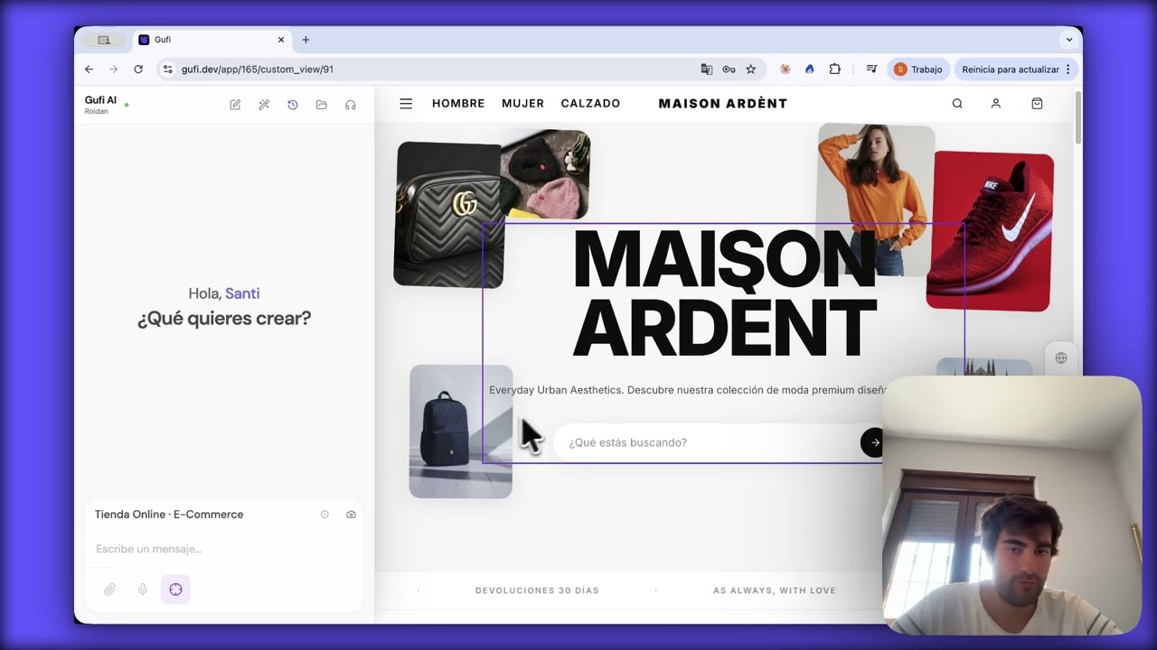Toggle the element selector crosshair button
Image resolution: width=1157 pixels, height=650 pixels.
click(x=175, y=590)
